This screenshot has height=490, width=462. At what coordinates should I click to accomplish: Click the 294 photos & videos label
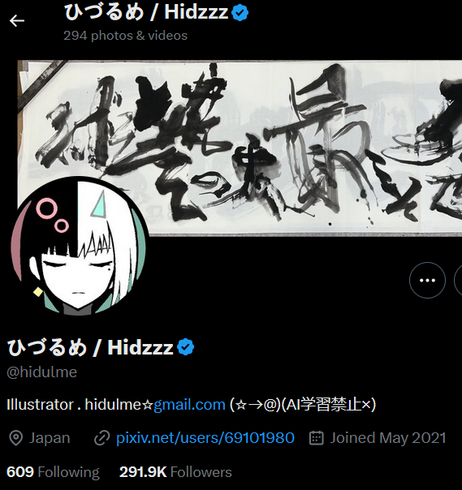point(125,36)
